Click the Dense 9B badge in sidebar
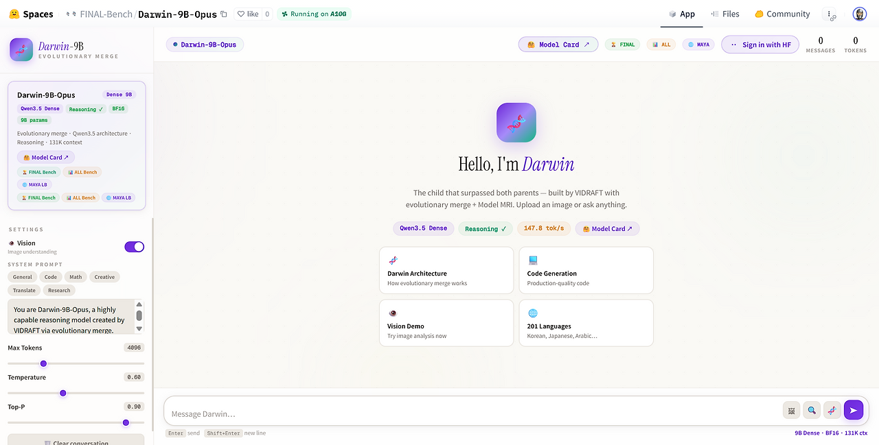This screenshot has width=879, height=445. (119, 95)
